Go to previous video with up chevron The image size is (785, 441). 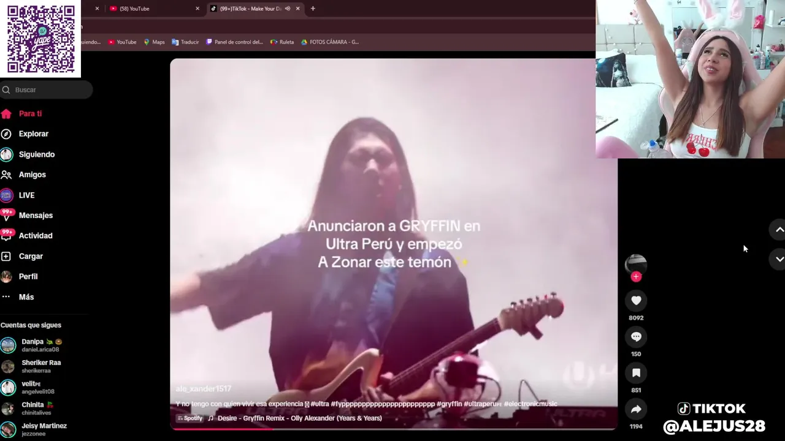click(779, 230)
